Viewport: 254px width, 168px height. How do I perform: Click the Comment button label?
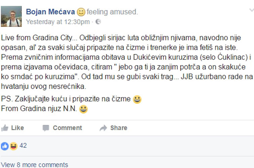tap(67, 128)
